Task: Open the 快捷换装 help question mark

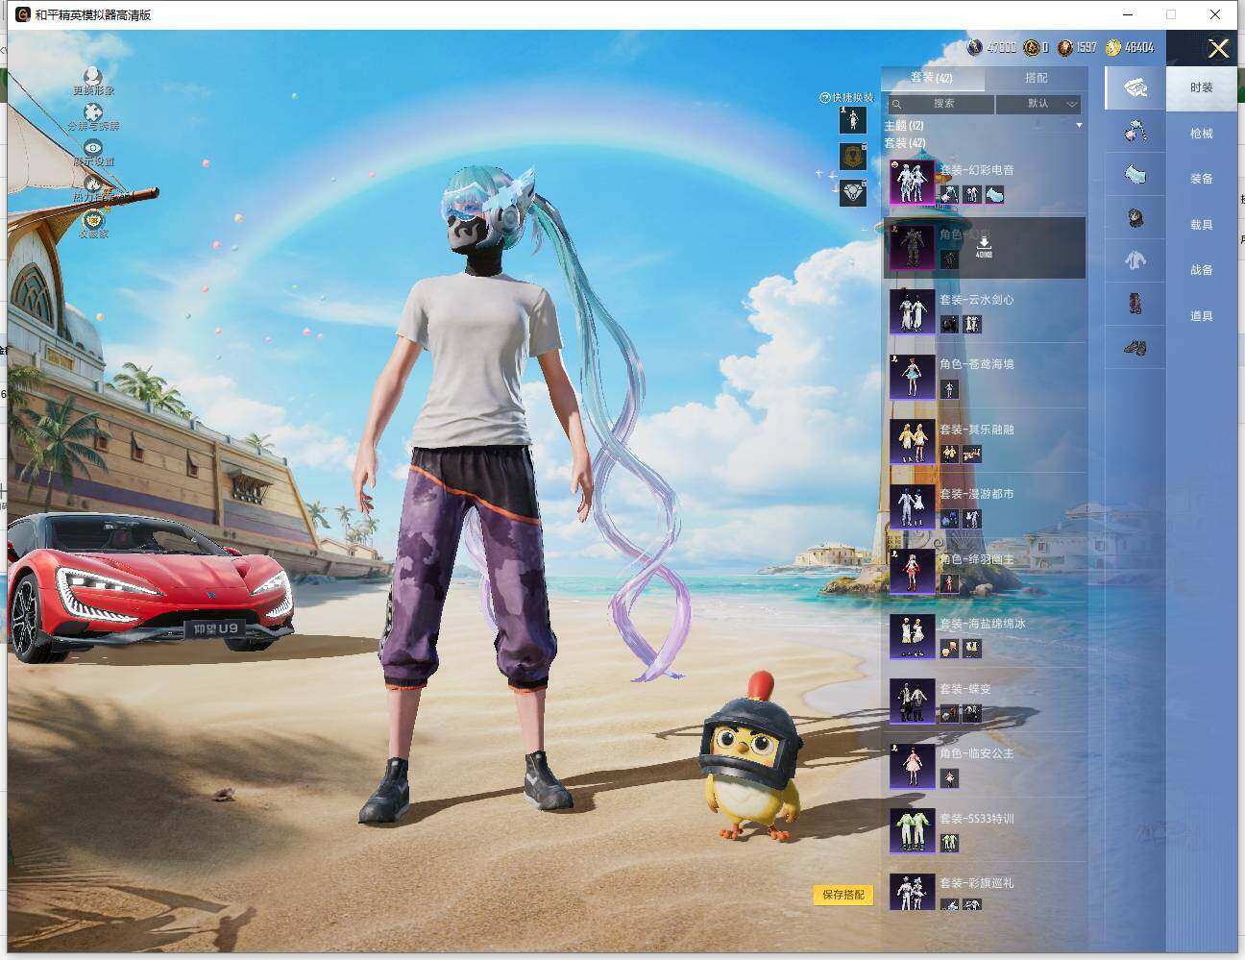Action: 824,98
